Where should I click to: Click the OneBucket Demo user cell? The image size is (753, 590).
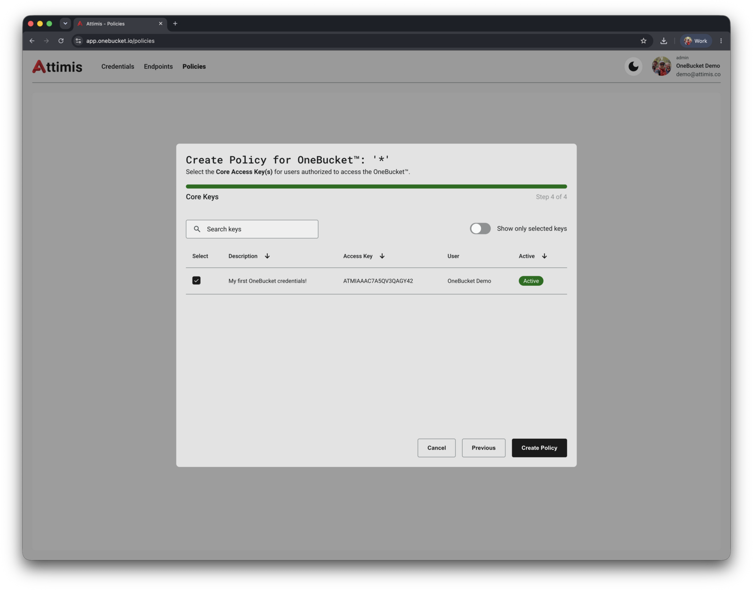click(x=469, y=281)
